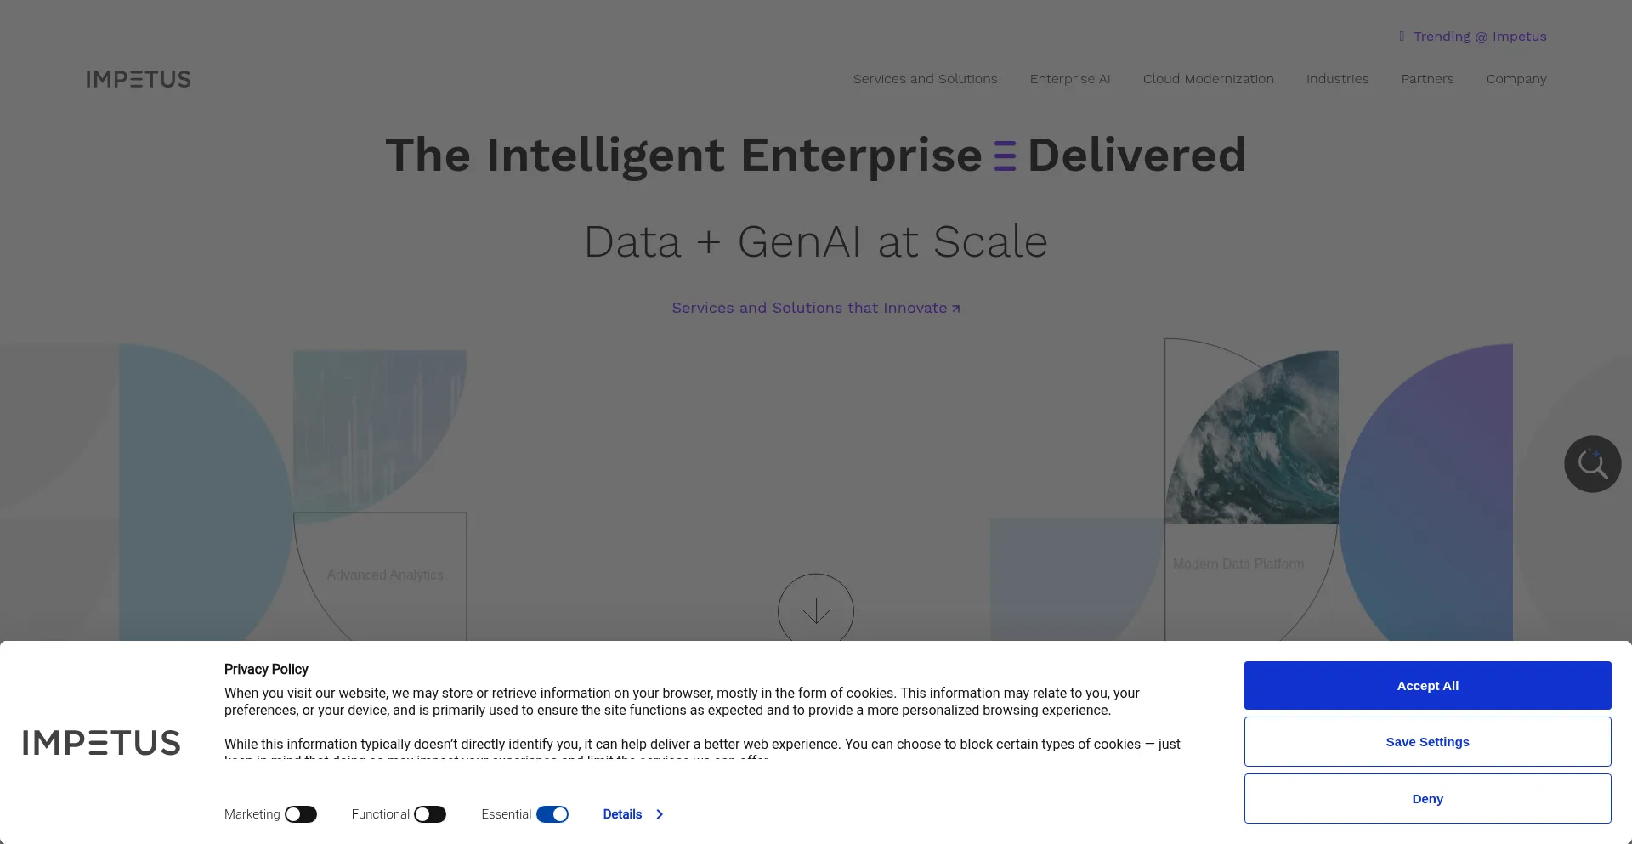
Task: Expand cookie Details chevron
Action: [660, 814]
